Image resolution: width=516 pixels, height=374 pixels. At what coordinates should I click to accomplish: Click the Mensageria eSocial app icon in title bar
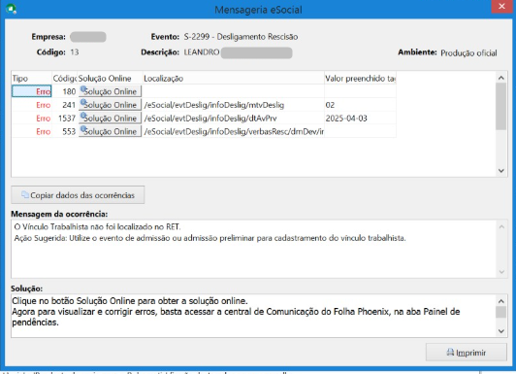12,9
